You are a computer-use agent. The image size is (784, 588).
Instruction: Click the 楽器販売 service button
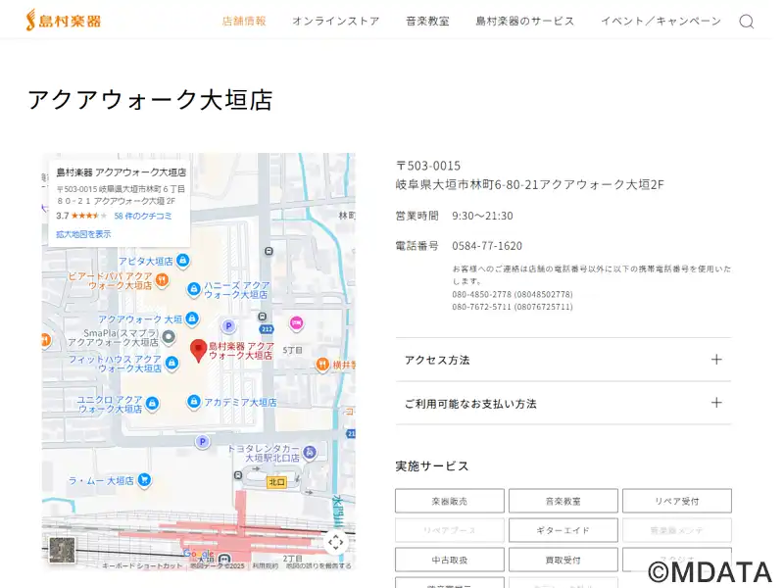(x=449, y=501)
